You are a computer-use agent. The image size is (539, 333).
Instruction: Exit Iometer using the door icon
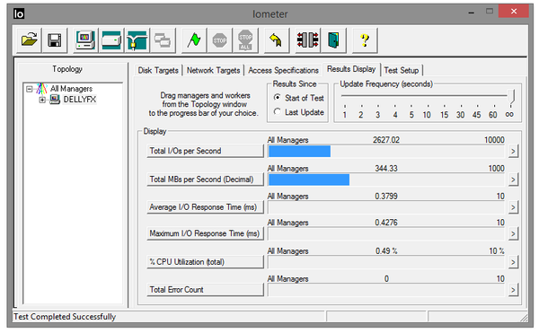[x=333, y=40]
